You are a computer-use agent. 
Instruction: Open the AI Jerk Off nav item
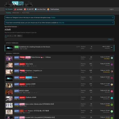29,9
